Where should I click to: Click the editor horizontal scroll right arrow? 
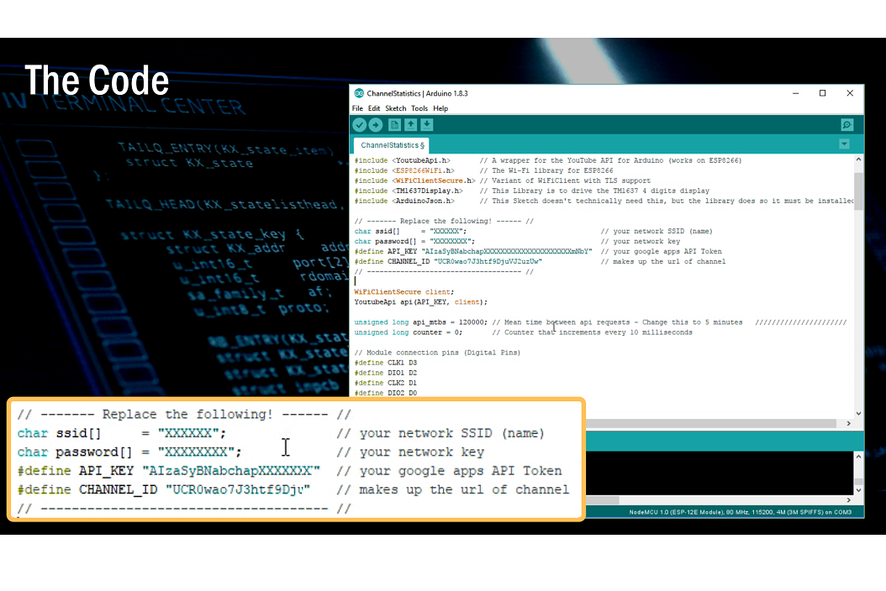849,424
